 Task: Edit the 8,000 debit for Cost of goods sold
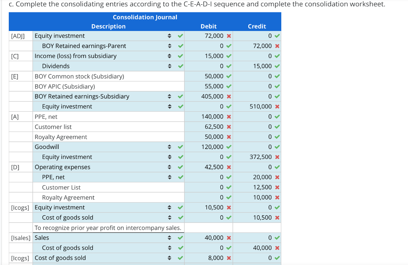pos(209,258)
